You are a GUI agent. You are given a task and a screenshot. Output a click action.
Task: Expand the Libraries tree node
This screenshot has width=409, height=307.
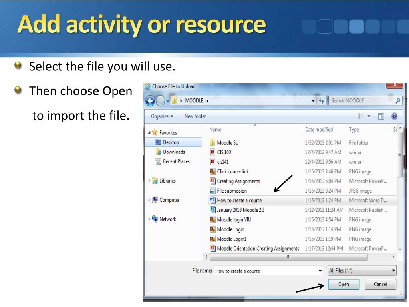[149, 181]
